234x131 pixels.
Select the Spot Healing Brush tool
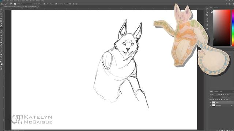coord(1,26)
